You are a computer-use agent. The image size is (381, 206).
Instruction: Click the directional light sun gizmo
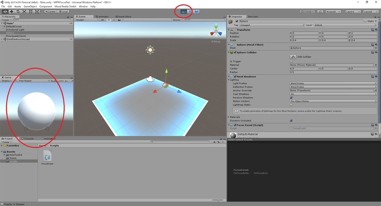(150, 50)
